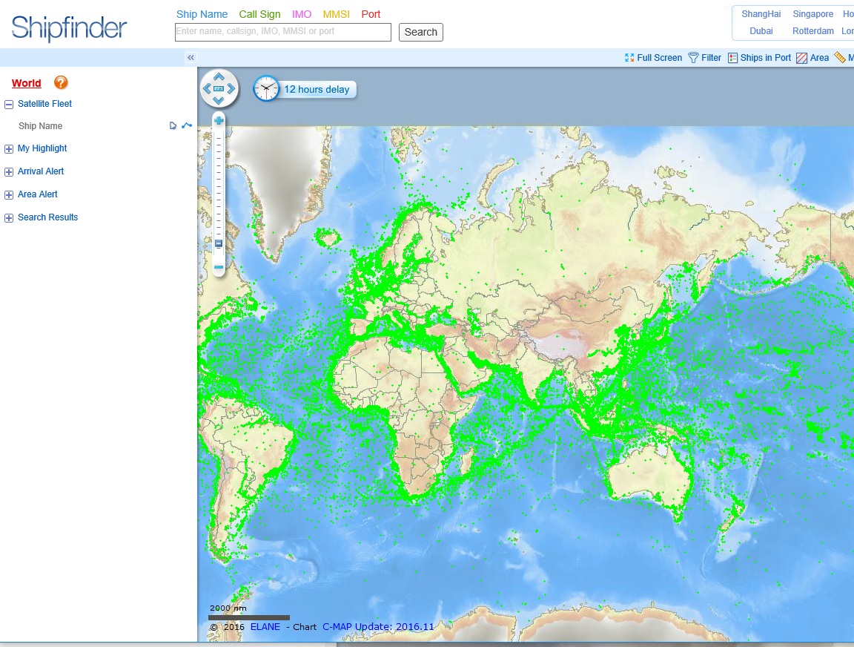Click the zoom slider plus button
Viewport: 854px width, 647px height.
click(219, 120)
